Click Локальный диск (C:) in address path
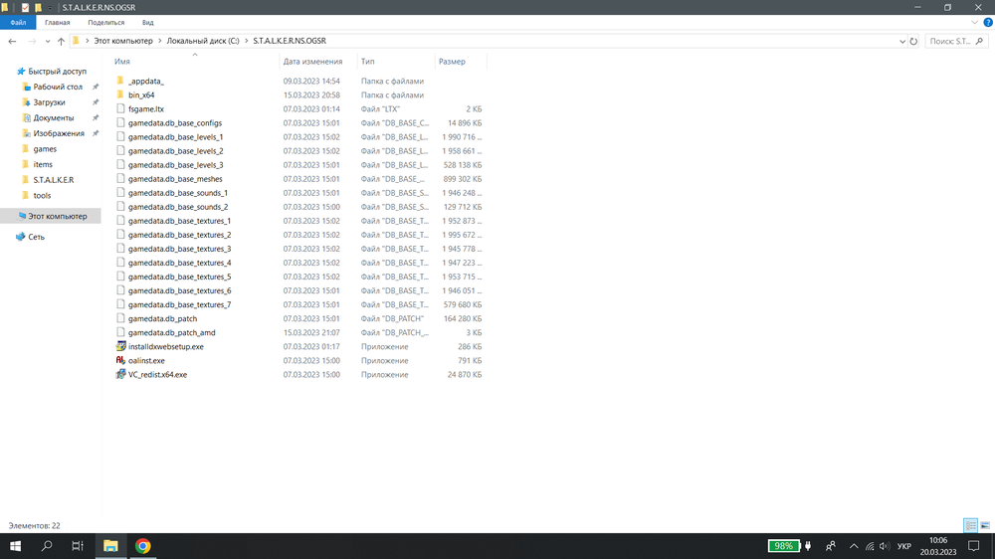This screenshot has height=559, width=995. point(203,41)
